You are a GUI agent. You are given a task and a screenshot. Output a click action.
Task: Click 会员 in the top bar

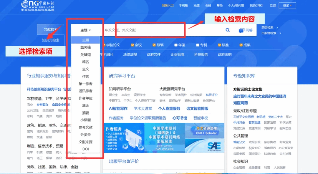click(x=208, y=6)
